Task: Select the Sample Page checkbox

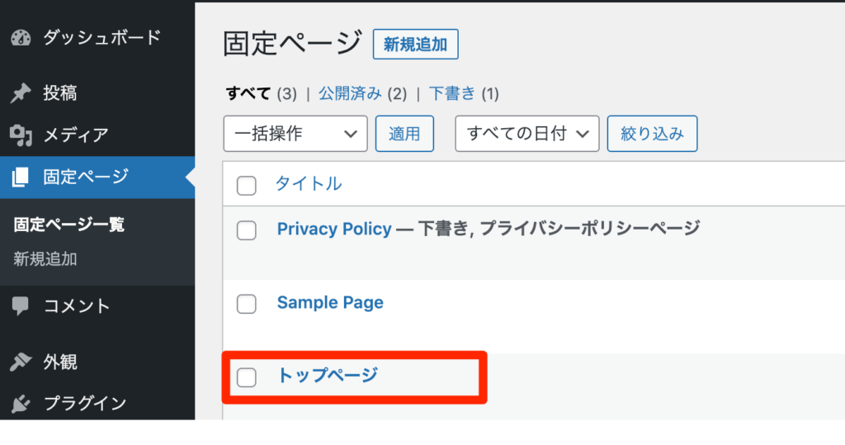Action: [x=246, y=304]
